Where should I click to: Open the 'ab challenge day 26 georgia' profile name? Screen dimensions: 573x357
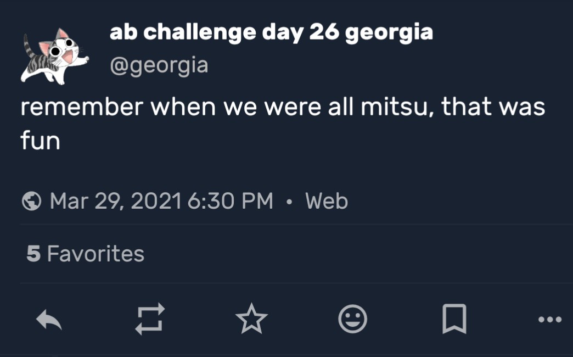(x=271, y=32)
